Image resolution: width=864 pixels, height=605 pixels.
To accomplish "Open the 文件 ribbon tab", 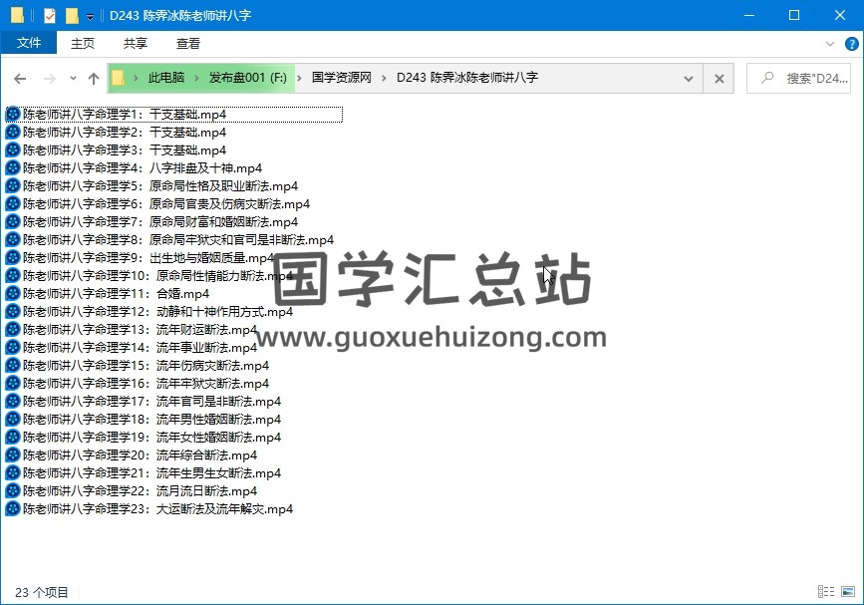I will click(29, 43).
